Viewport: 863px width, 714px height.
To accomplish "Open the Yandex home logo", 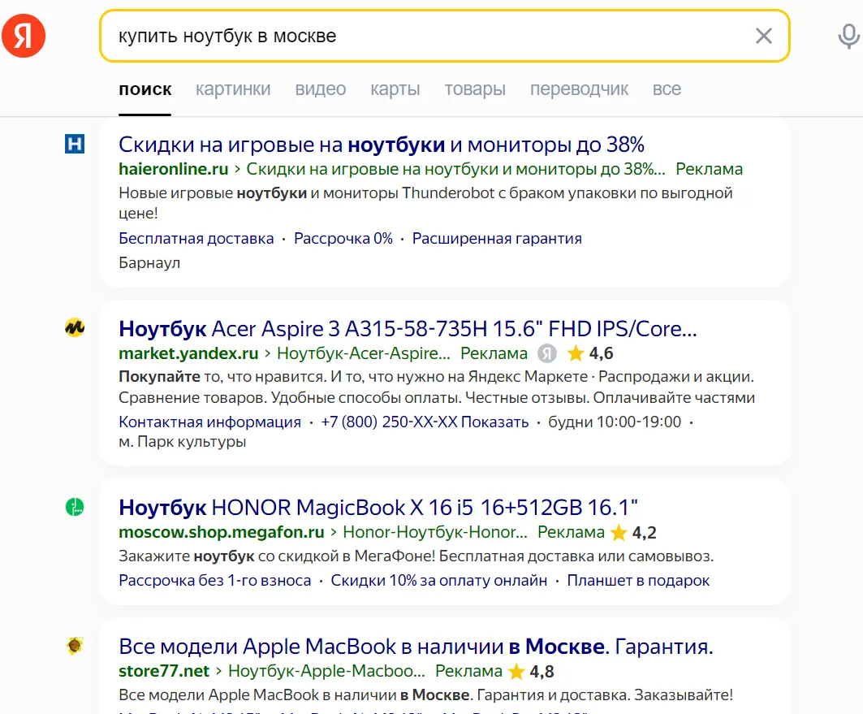I will pyautogui.click(x=24, y=36).
